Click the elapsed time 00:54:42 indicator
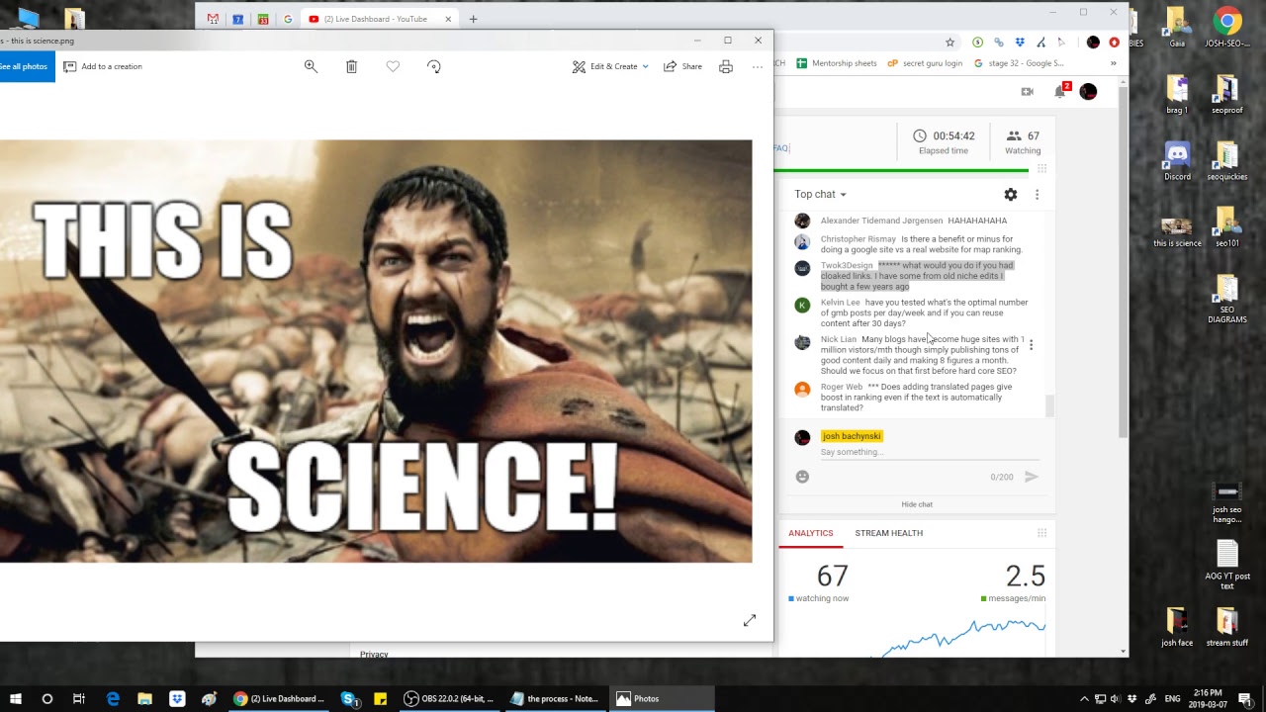 click(944, 141)
